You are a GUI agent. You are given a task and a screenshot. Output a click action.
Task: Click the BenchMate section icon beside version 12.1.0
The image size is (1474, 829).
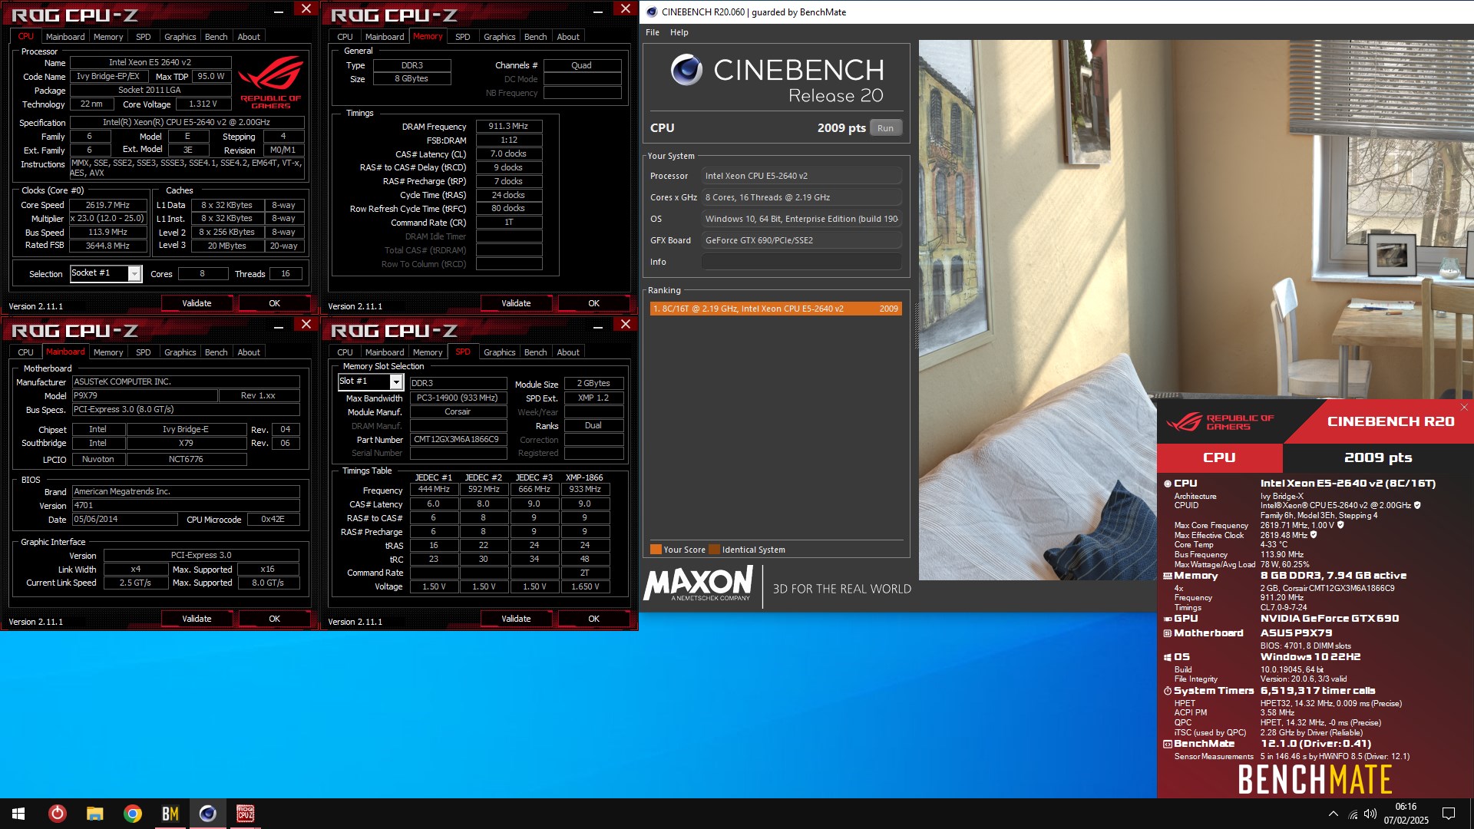coord(1168,744)
